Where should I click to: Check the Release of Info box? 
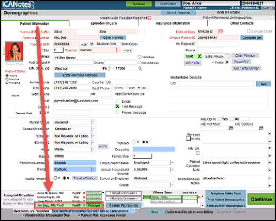pyautogui.click(x=188, y=138)
